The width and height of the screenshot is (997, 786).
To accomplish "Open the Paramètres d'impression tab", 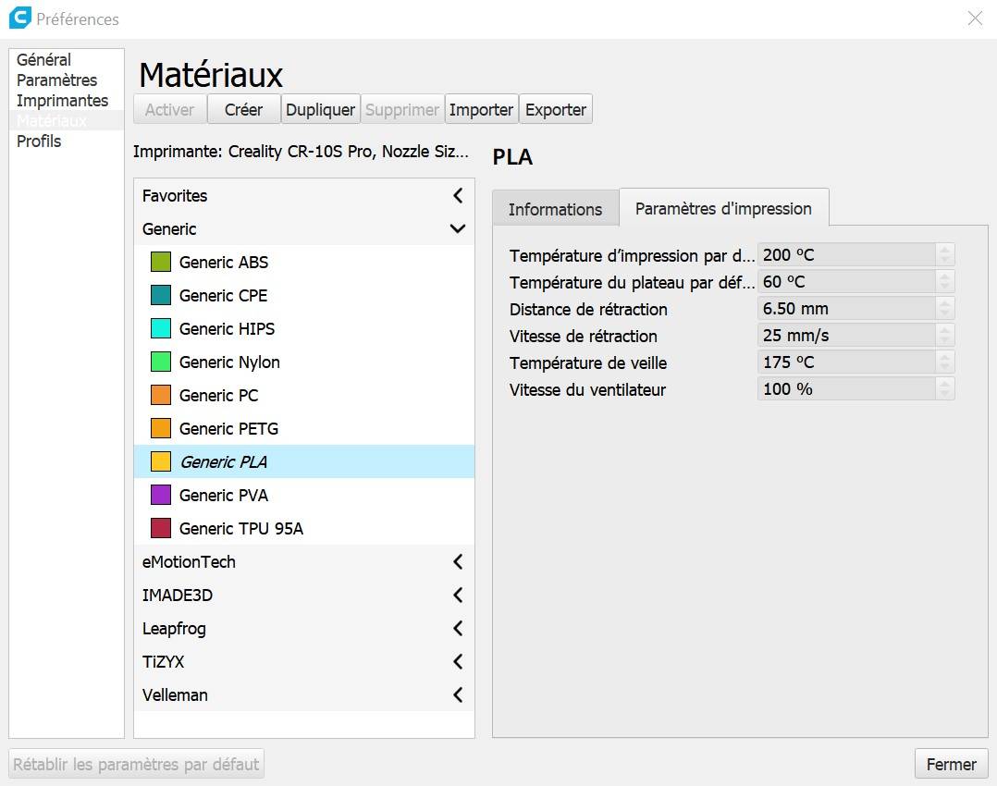I will point(723,208).
